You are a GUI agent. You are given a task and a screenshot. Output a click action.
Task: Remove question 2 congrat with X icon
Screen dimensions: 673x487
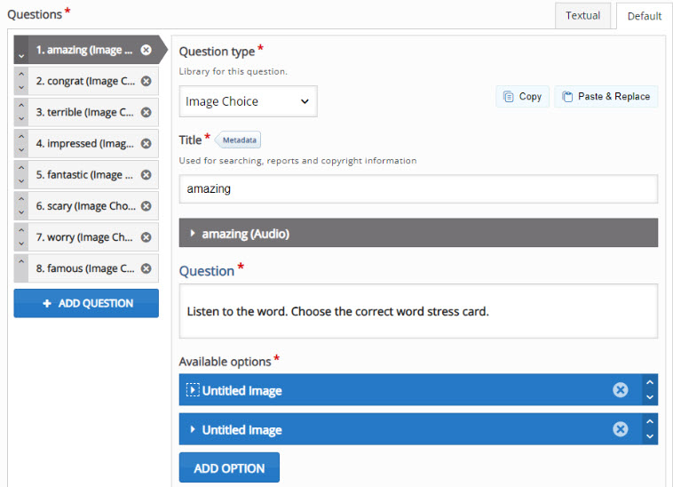(x=146, y=81)
